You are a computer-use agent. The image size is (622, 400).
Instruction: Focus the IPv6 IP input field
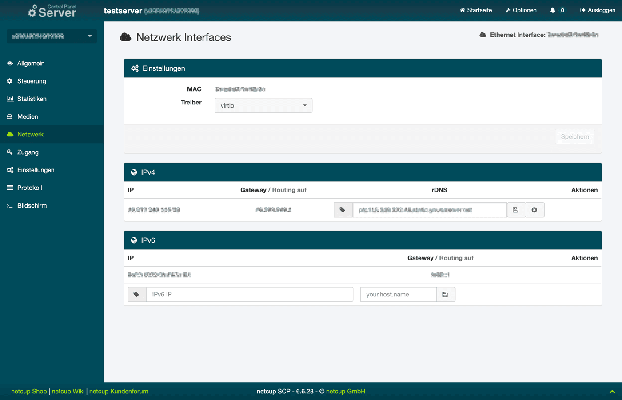click(249, 294)
